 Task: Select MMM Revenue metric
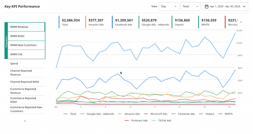[26, 27]
